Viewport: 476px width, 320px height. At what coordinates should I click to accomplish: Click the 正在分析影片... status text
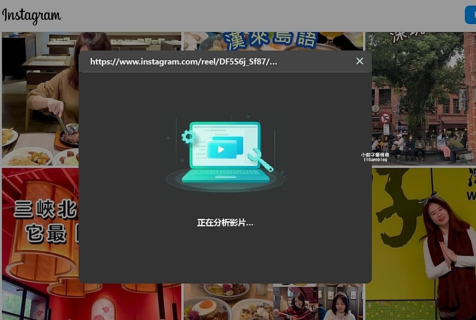point(225,223)
